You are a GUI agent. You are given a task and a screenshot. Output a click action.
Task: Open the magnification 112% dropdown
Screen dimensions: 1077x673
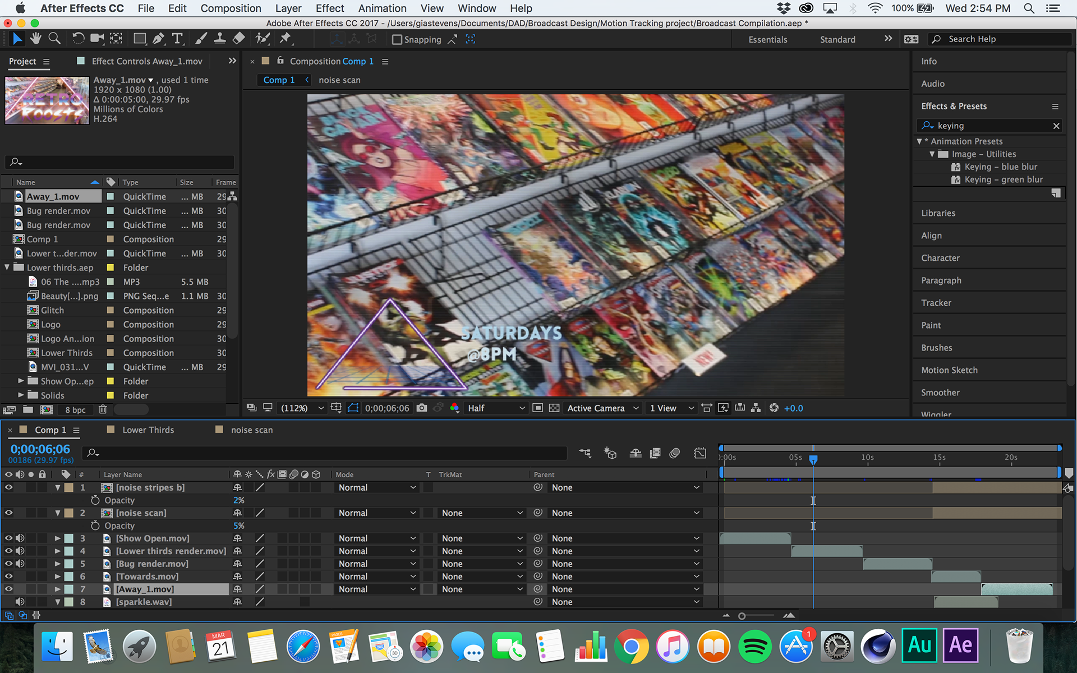point(302,408)
